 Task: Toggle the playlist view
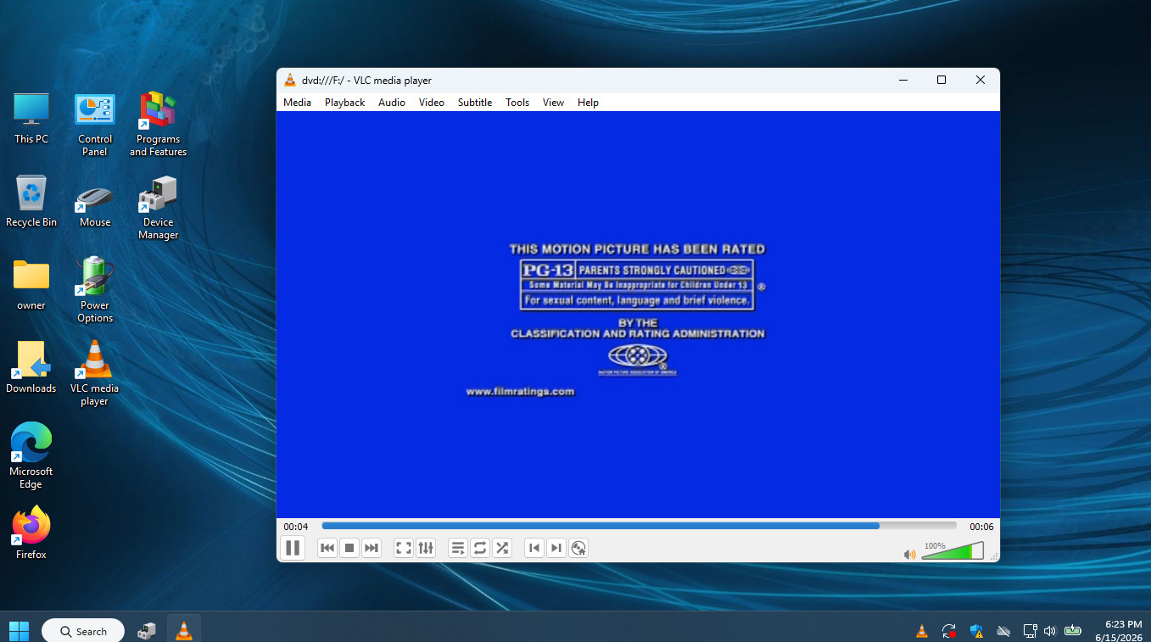(458, 548)
